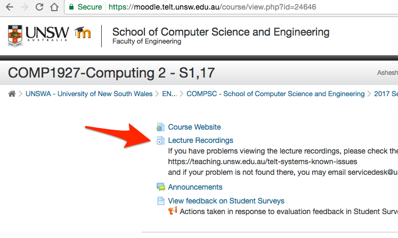398x238 pixels.
Task: Reload the page with the refresh icon
Action: (39, 7)
